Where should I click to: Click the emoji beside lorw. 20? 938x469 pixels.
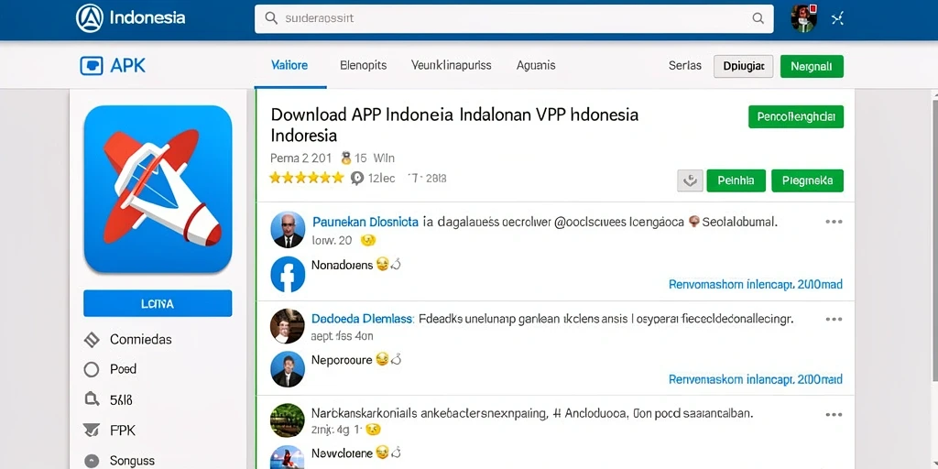tap(367, 241)
